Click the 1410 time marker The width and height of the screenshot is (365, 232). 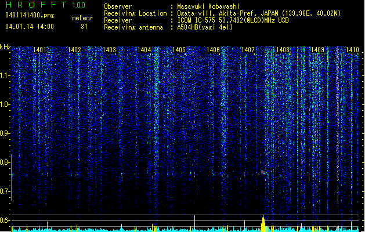tap(352, 49)
